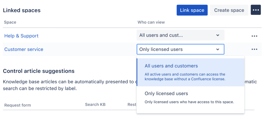Click the Link space button

[192, 10]
